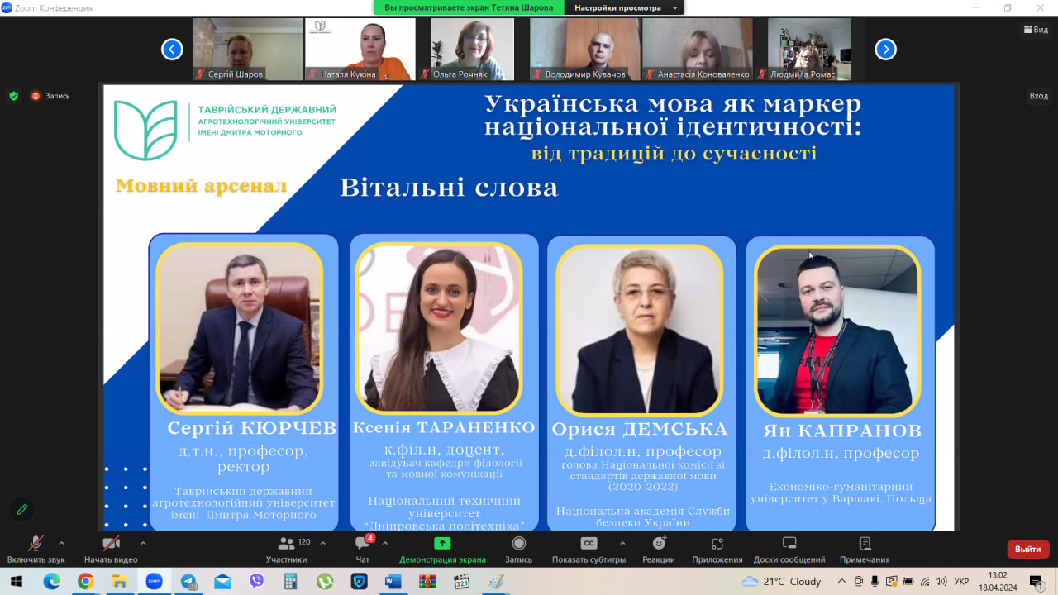Open Microsoft Edge from the taskbar

pos(51,582)
